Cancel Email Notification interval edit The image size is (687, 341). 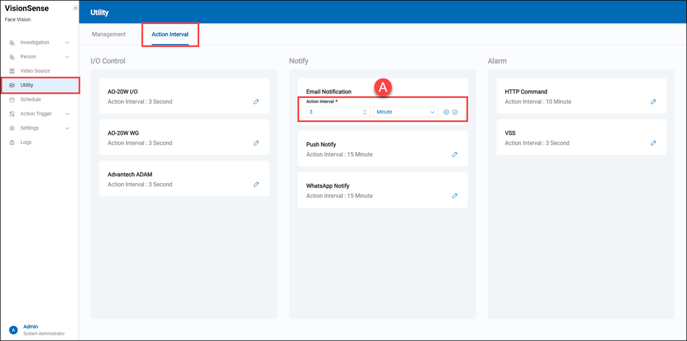tap(446, 112)
